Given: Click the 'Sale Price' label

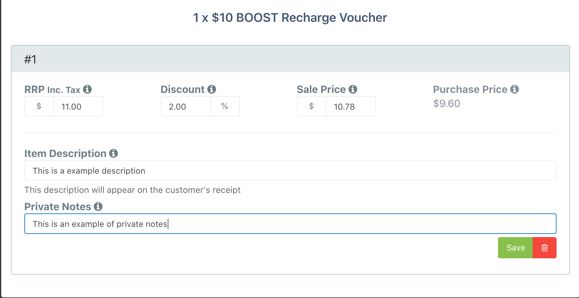Looking at the screenshot, I should coord(321,89).
